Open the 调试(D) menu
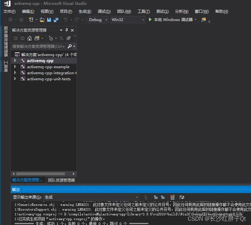The image size is (251, 225). pyautogui.click(x=104, y=11)
